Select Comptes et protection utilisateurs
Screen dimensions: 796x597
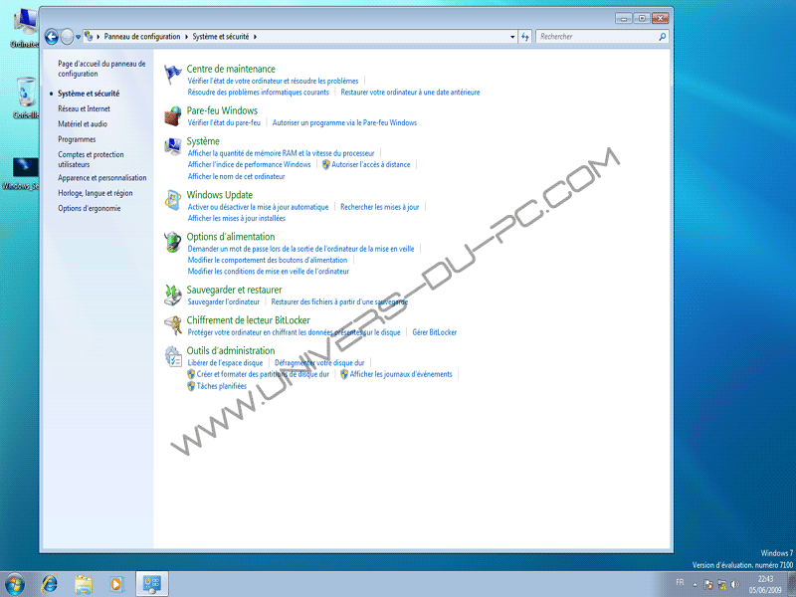(x=91, y=159)
